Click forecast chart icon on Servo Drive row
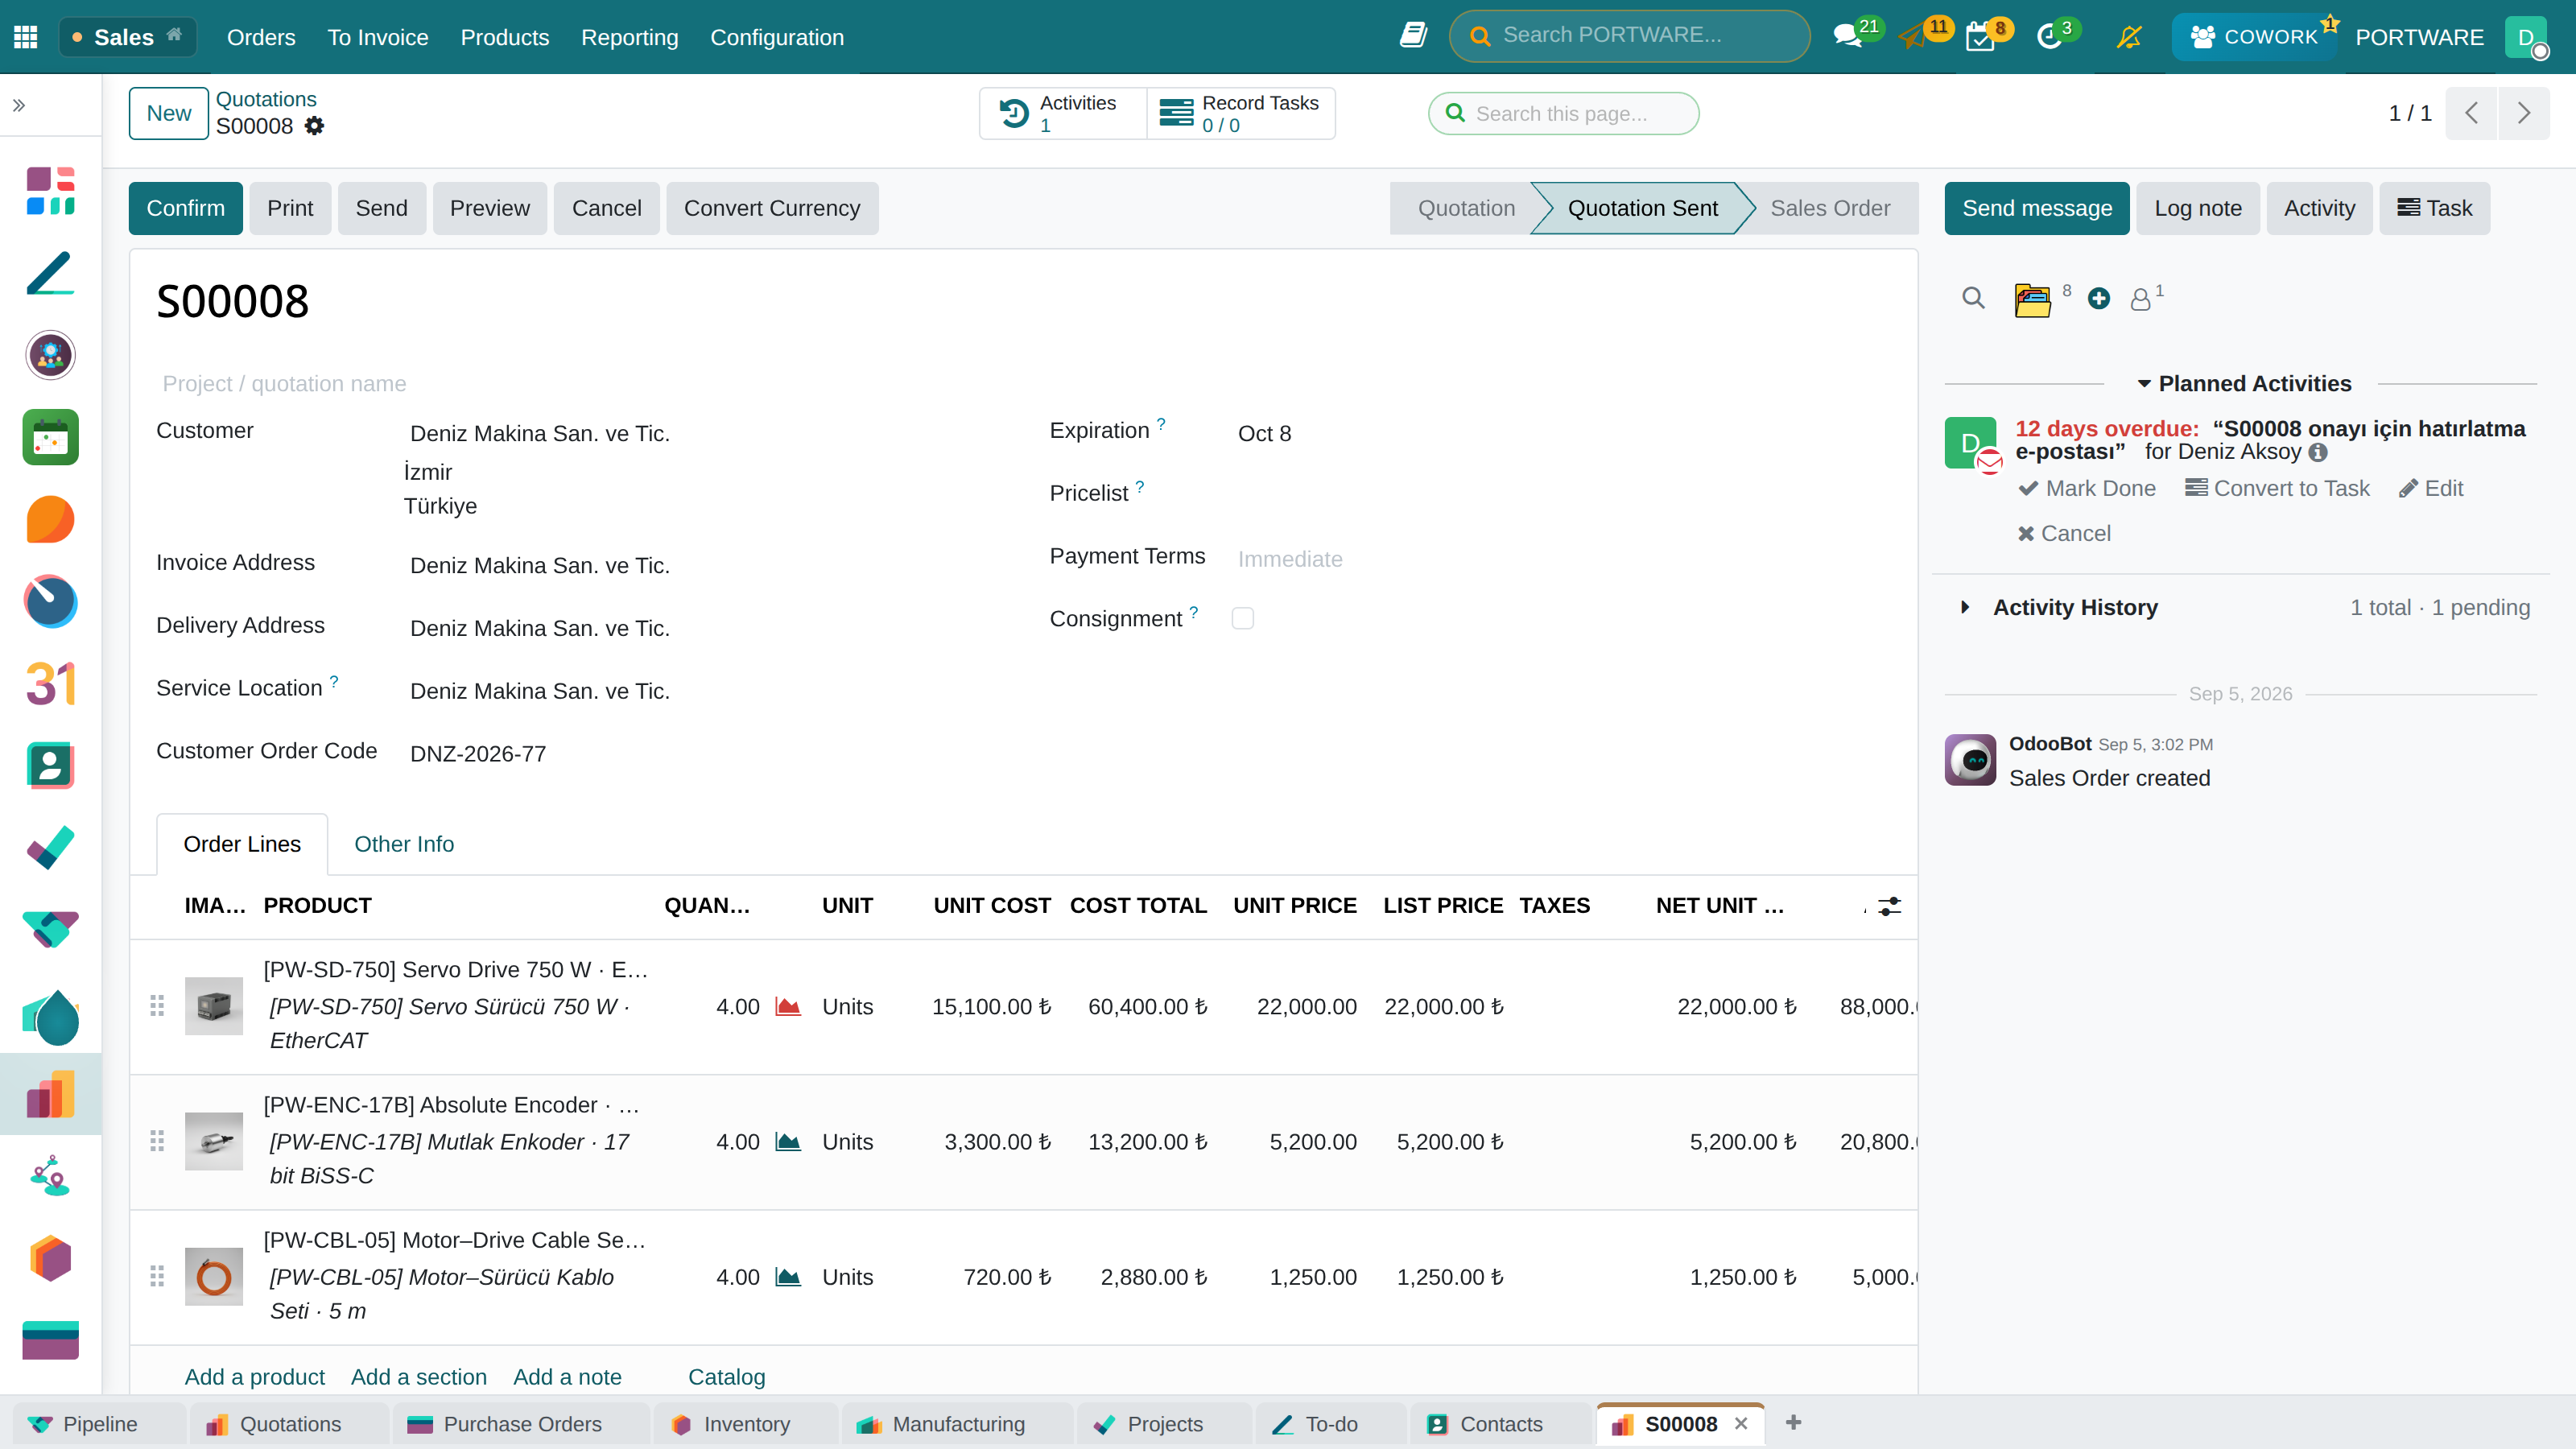The image size is (2576, 1449). pyautogui.click(x=788, y=1006)
